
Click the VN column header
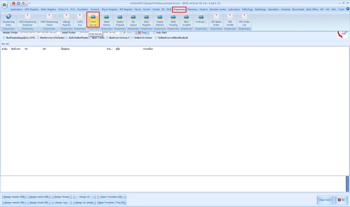pyautogui.click(x=32, y=49)
